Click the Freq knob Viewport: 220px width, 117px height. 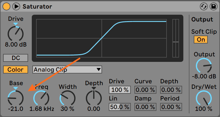point(41,98)
